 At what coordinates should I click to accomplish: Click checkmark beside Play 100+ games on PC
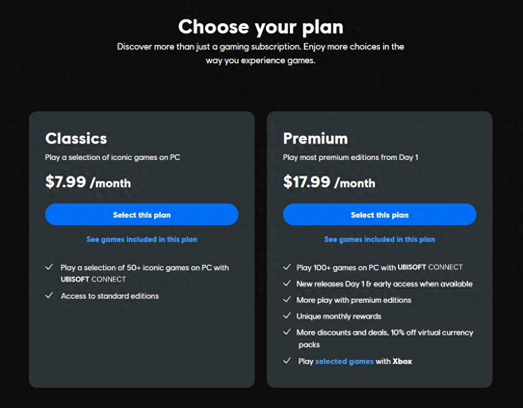[x=287, y=267]
